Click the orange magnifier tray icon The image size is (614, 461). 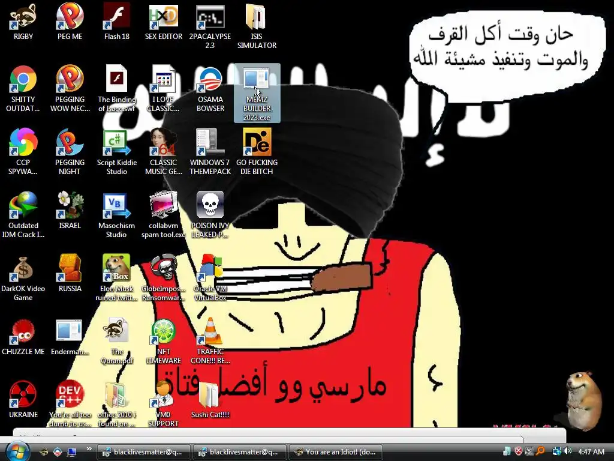coord(541,451)
